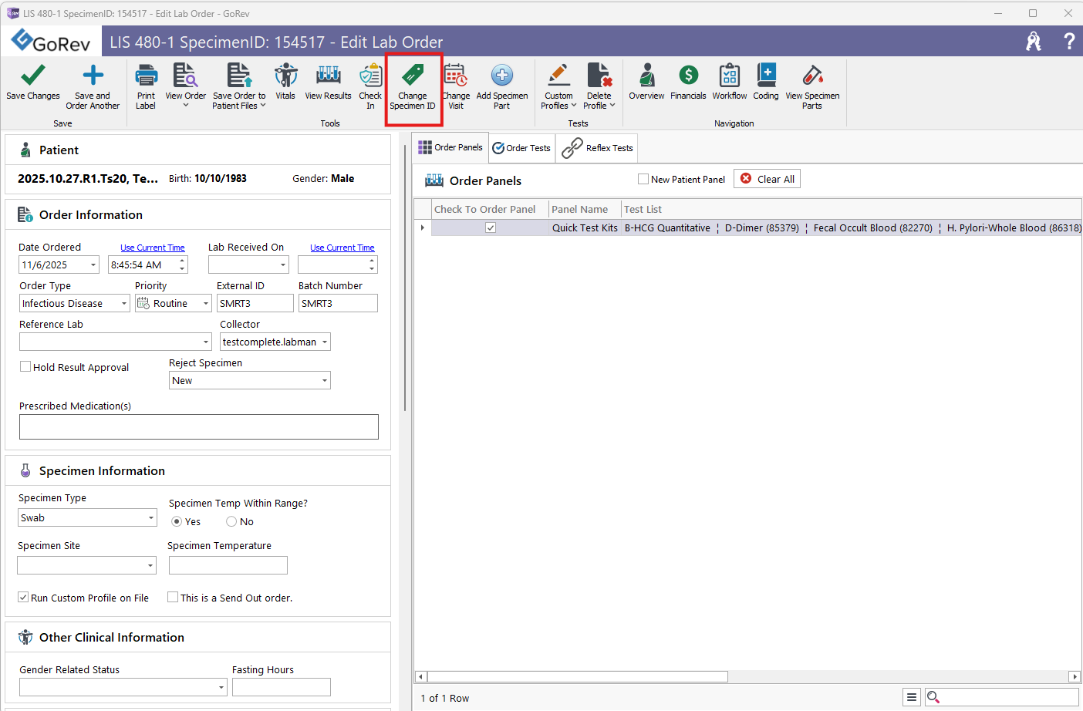Open Print Label from the toolbar
The height and width of the screenshot is (711, 1083).
[146, 76]
